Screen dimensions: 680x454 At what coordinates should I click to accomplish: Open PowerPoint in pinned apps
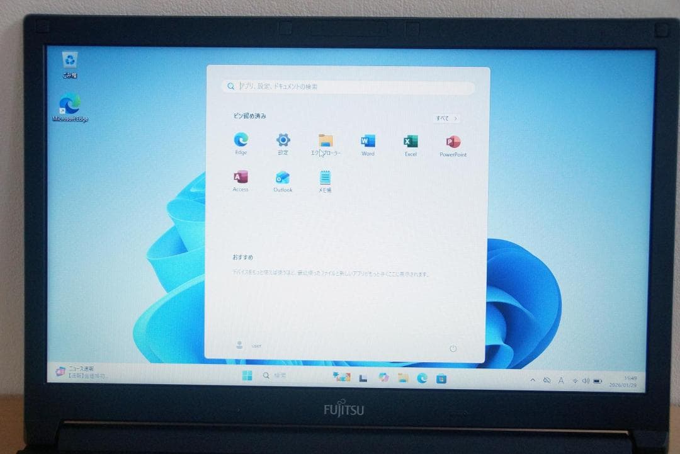[x=453, y=142]
